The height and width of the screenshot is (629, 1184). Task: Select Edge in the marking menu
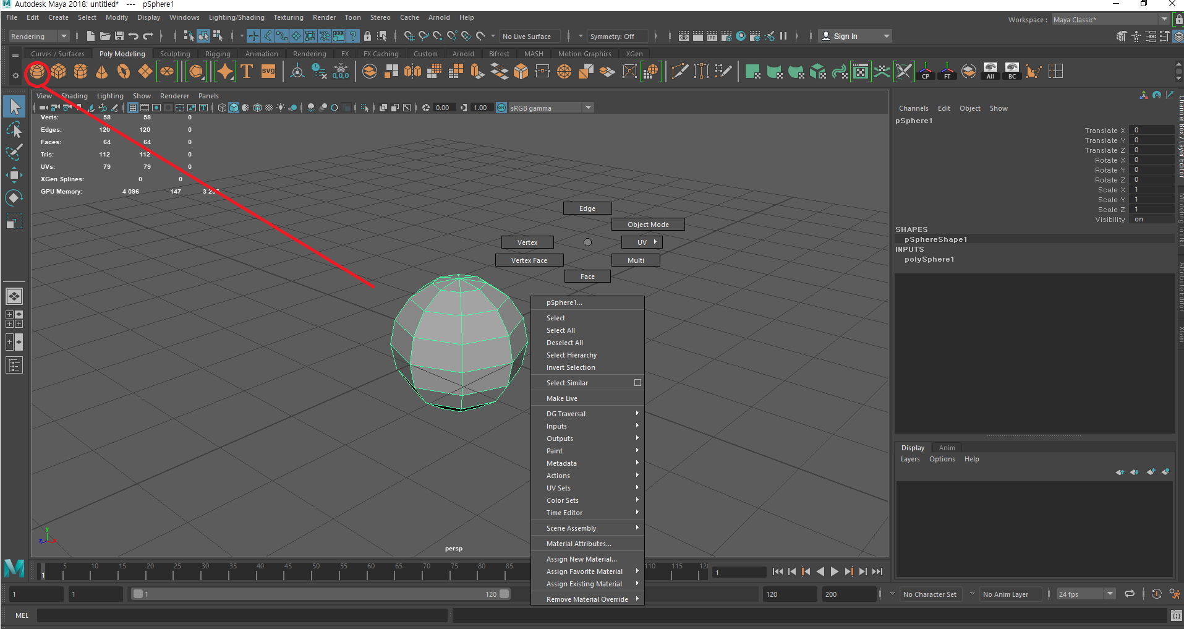[x=587, y=208]
